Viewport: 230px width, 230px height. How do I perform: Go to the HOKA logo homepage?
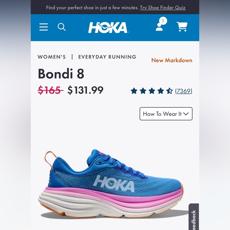tap(108, 27)
